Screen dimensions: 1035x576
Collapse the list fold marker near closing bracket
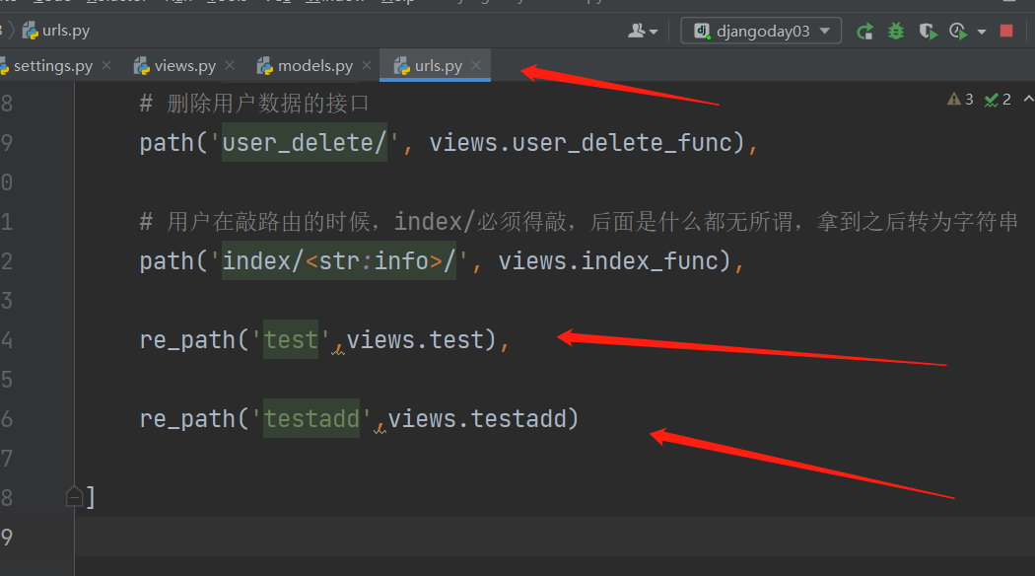pyautogui.click(x=74, y=497)
